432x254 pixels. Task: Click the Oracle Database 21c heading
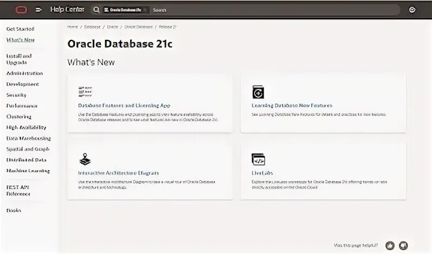point(120,44)
